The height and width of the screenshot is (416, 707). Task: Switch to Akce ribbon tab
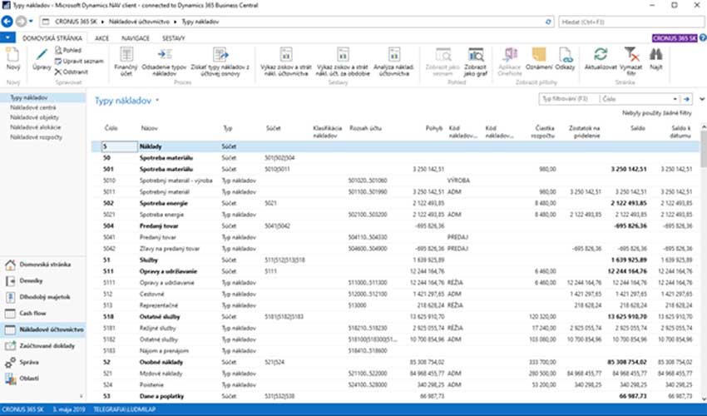[x=102, y=38]
